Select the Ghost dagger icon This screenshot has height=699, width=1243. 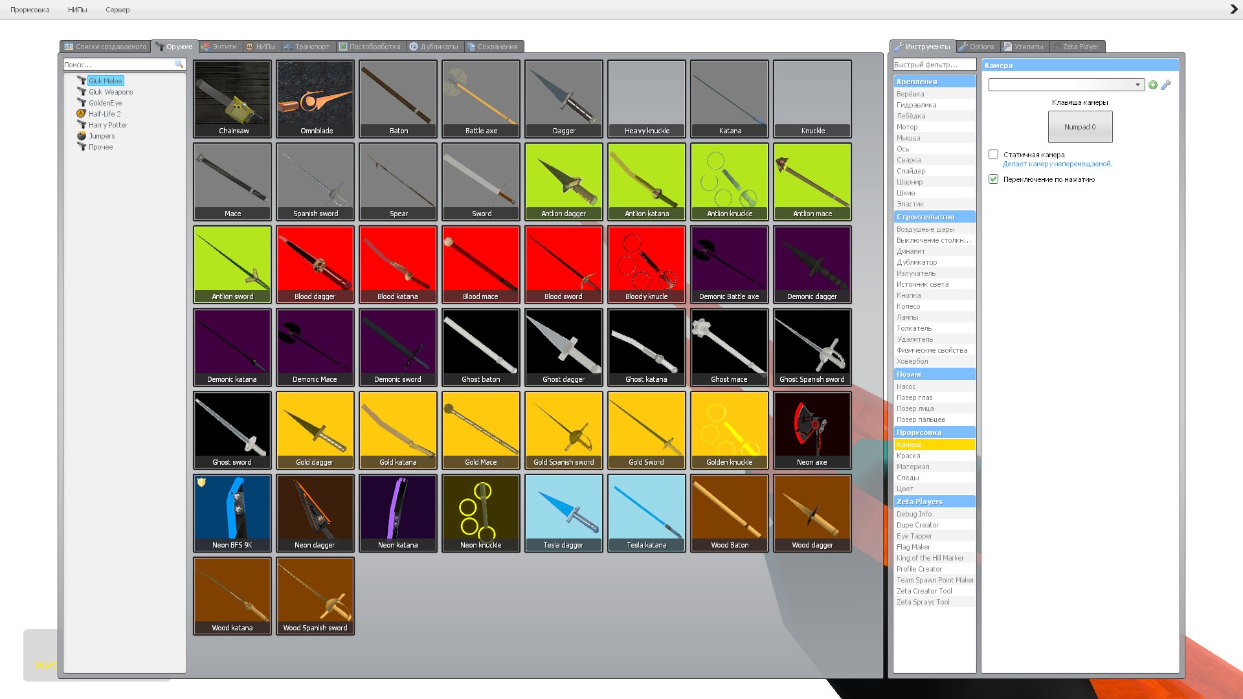(564, 348)
